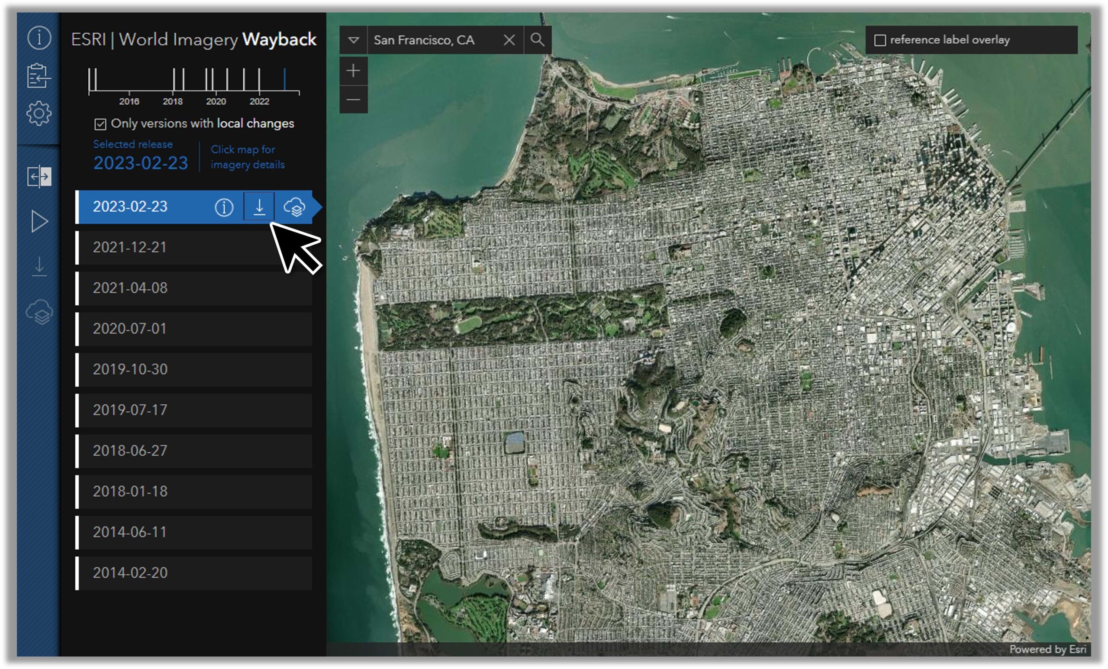Open the About info icon in sidebar
Viewport: 1108px width, 669px height.
[x=39, y=37]
